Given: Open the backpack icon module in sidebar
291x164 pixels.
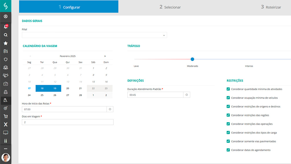Looking at the screenshot, I should point(6,92).
